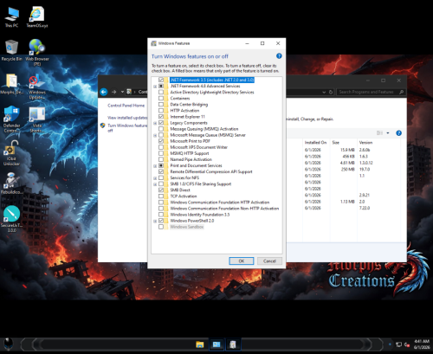Check the TCP Activation checkbox
Viewport: 433px width, 354px height.
coord(161,196)
